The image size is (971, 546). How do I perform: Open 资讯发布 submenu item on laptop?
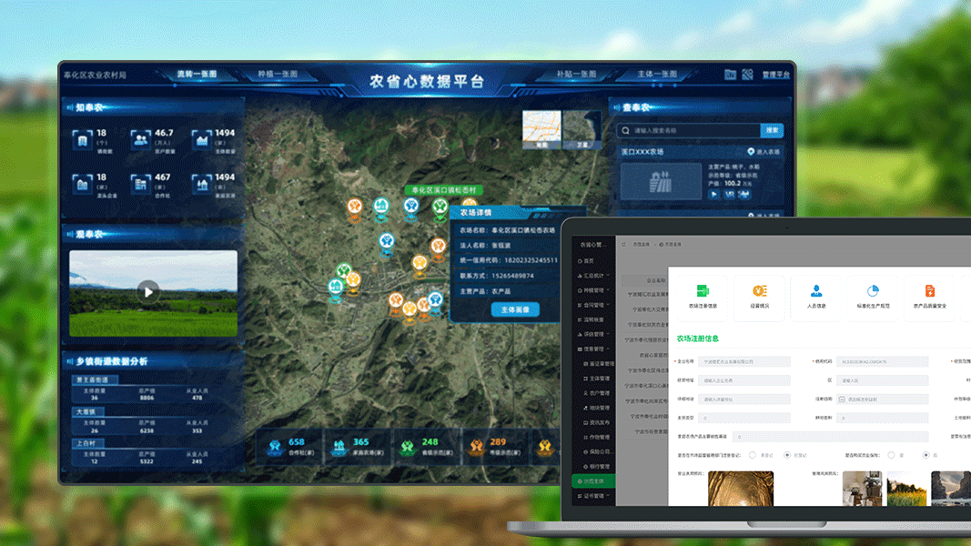point(598,423)
